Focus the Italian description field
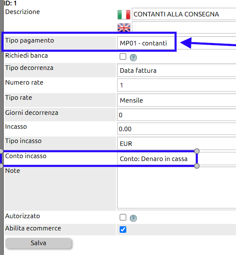Image resolution: width=236 pixels, height=255 pixels. (x=184, y=14)
